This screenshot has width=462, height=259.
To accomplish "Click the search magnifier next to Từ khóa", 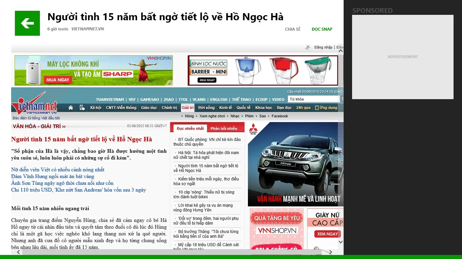I will click(x=342, y=99).
